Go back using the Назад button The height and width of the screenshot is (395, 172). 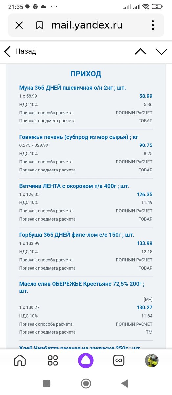point(20,51)
